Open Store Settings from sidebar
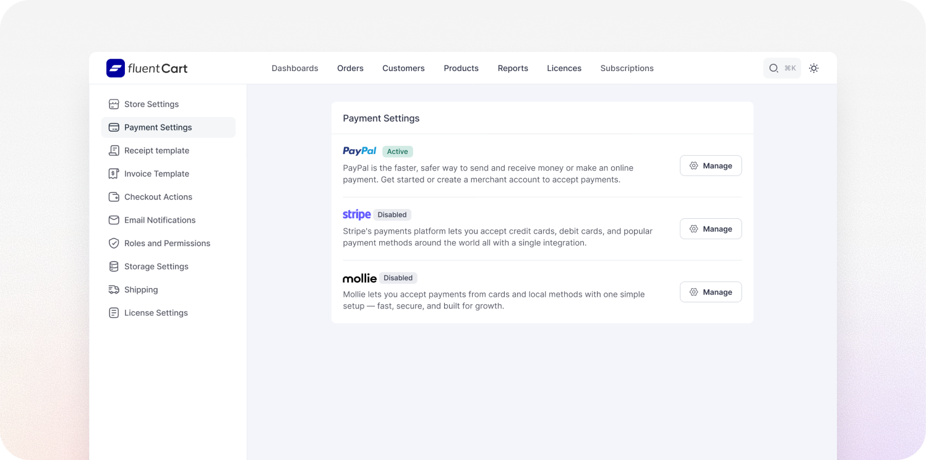This screenshot has height=460, width=926. pos(168,104)
